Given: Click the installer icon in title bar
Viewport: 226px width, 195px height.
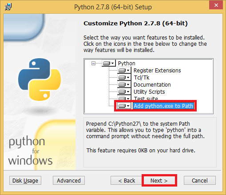Looking at the screenshot, I should point(8,7).
